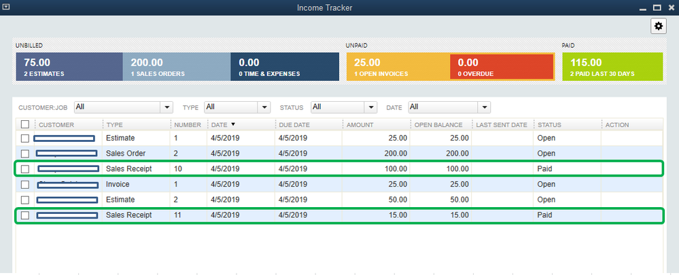679x275 pixels.
Task: Click the Income Tracker window title
Action: tap(324, 7)
